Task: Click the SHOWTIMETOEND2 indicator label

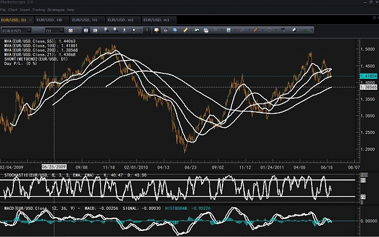Action: click(36, 59)
